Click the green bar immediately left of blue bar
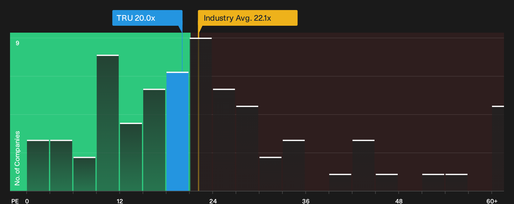514x204 pixels. pyautogui.click(x=154, y=140)
